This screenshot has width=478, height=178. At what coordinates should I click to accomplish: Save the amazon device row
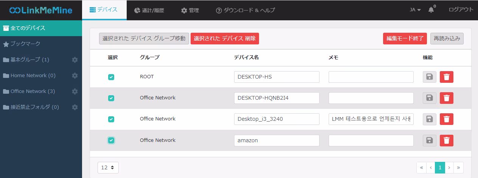click(430, 140)
